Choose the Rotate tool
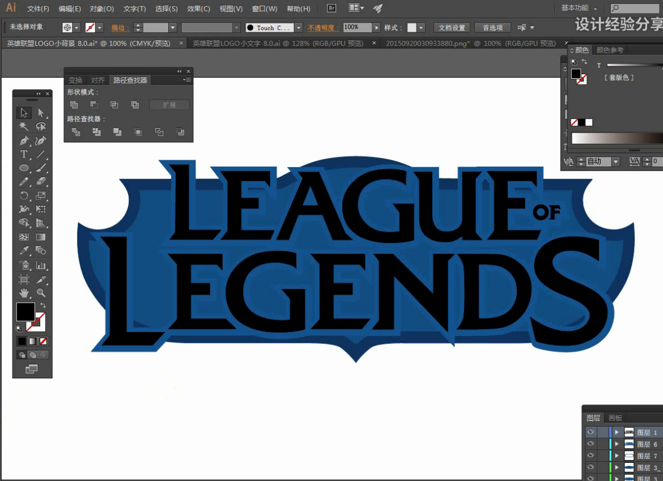 coord(24,195)
